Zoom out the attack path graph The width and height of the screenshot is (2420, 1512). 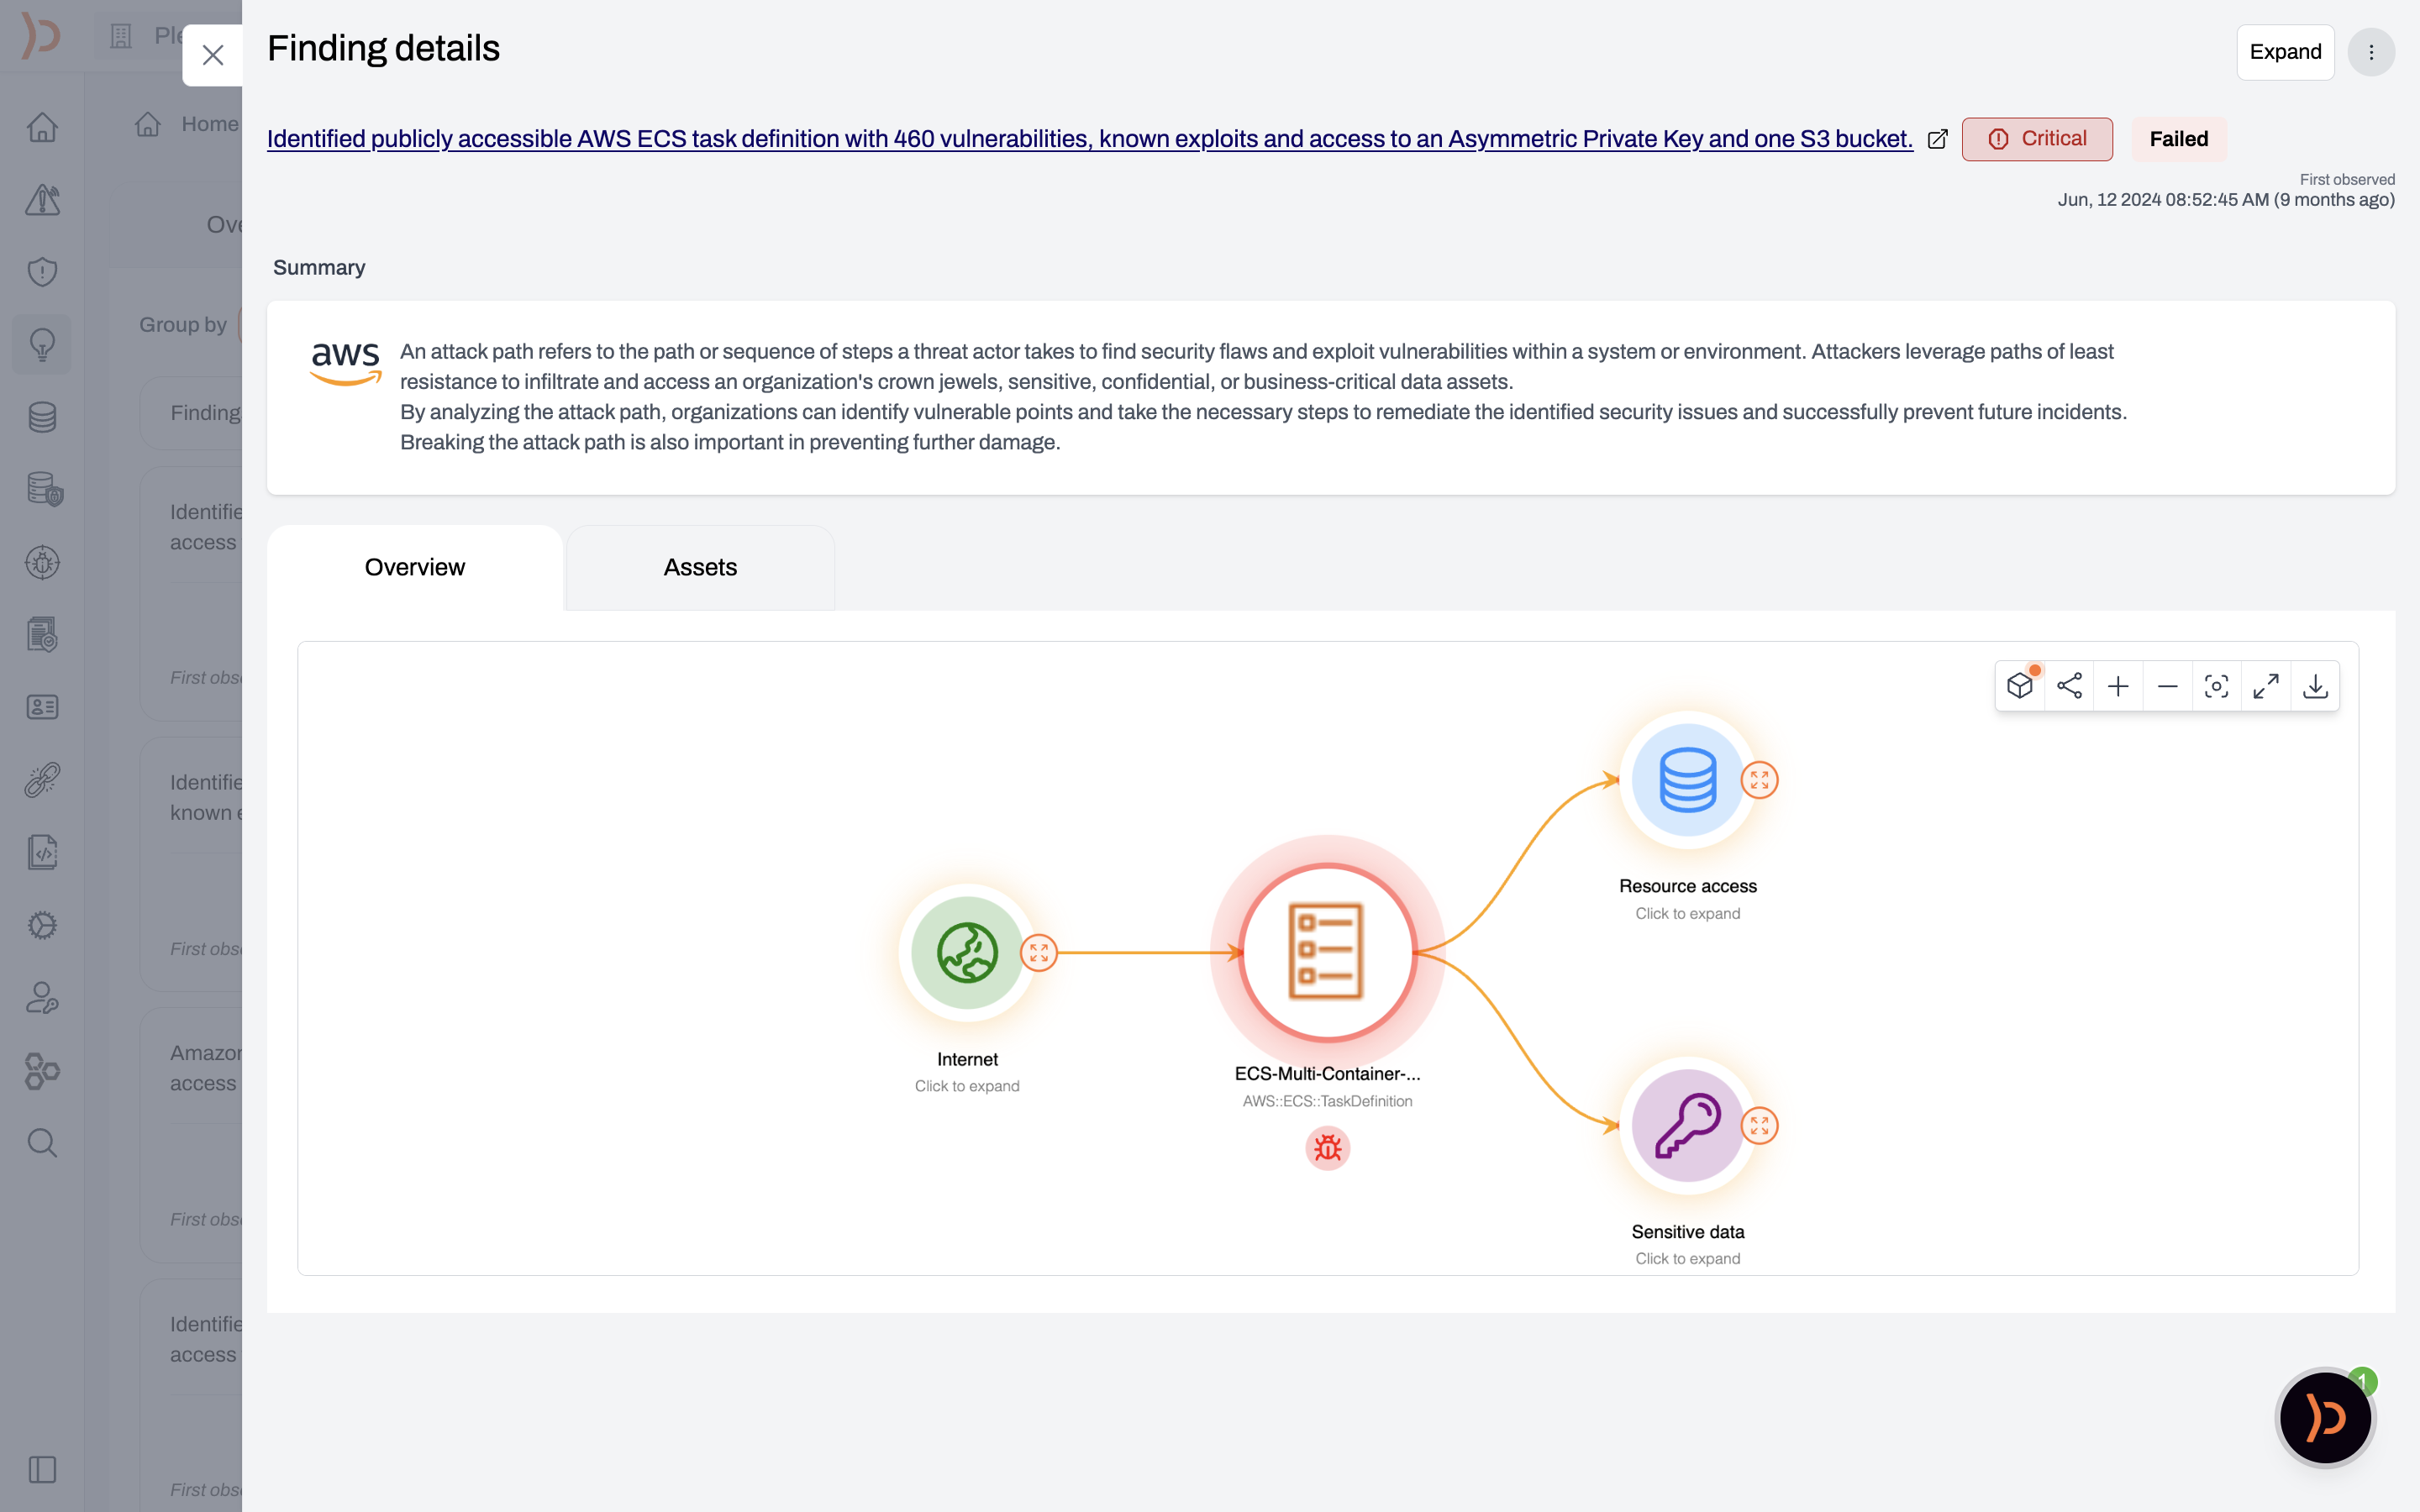pyautogui.click(x=2168, y=686)
